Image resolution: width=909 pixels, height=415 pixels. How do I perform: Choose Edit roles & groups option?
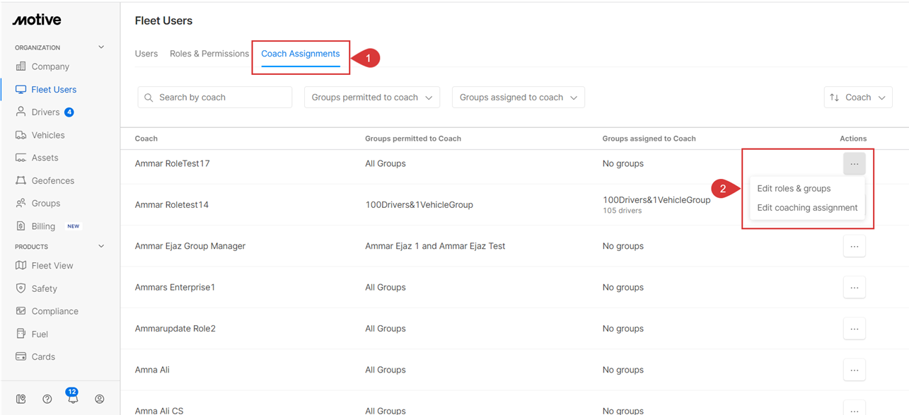(794, 189)
